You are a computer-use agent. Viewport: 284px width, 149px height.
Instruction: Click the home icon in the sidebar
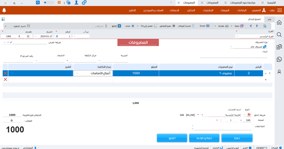click(279, 22)
